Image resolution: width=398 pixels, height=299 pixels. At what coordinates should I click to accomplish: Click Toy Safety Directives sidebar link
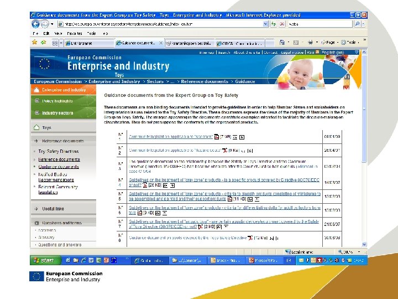pyautogui.click(x=59, y=152)
